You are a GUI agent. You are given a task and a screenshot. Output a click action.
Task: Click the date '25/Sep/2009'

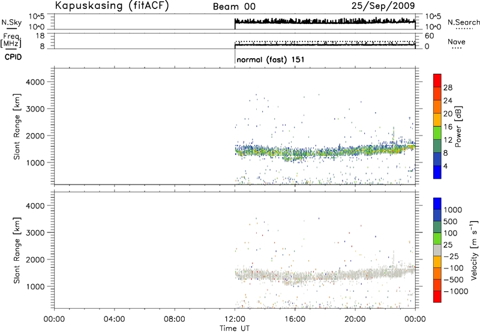tap(383, 5)
